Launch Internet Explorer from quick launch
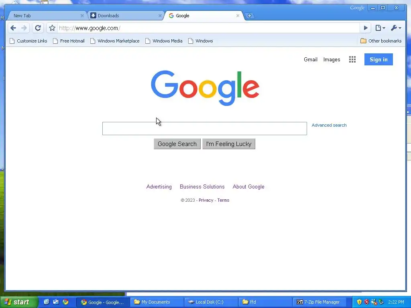411x308 pixels. point(47,302)
